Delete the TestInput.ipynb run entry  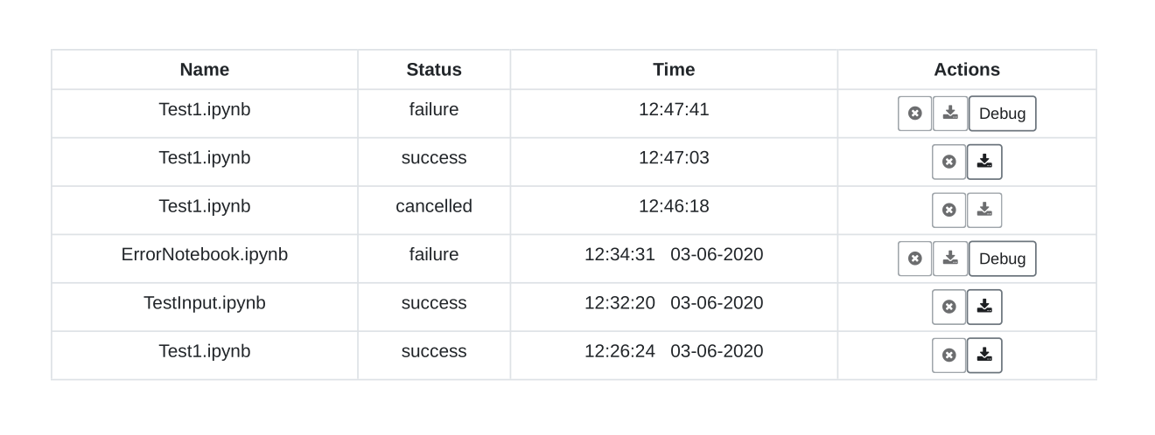point(949,307)
